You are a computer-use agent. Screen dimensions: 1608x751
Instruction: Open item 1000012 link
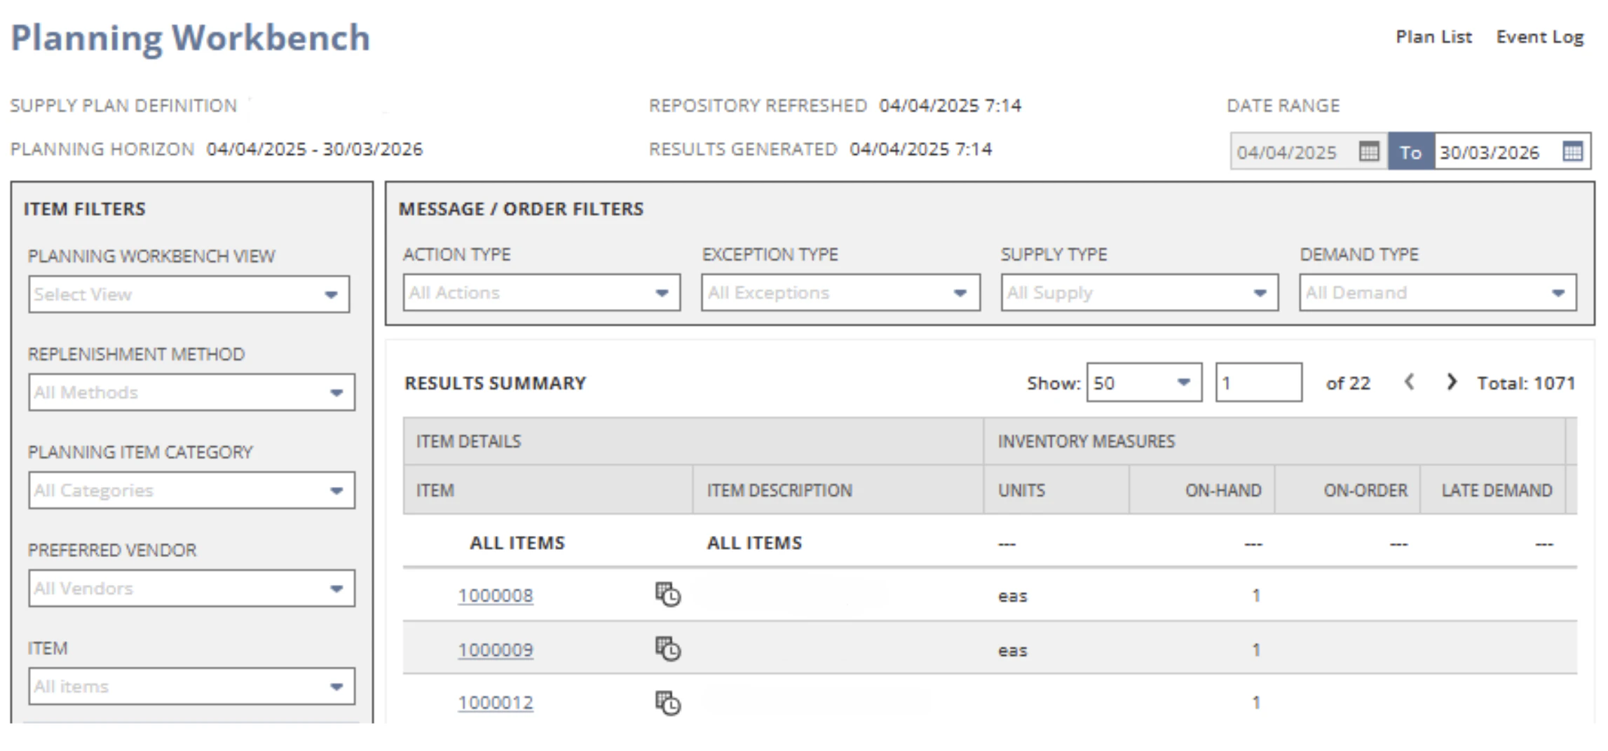pyautogui.click(x=496, y=703)
